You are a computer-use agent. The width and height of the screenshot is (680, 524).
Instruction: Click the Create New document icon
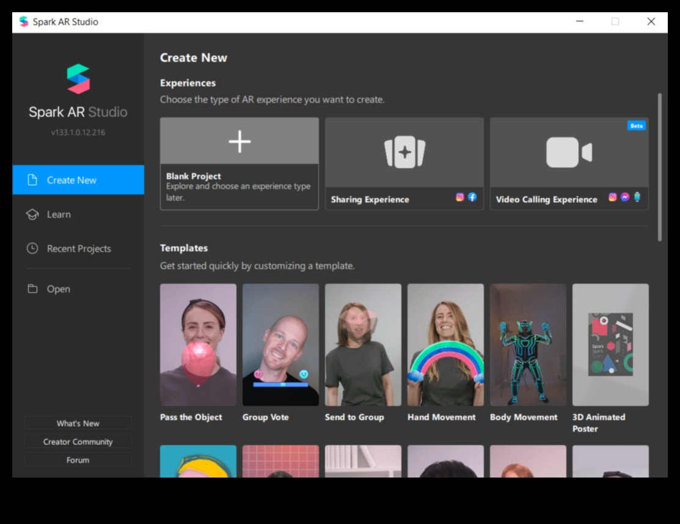[x=32, y=180]
